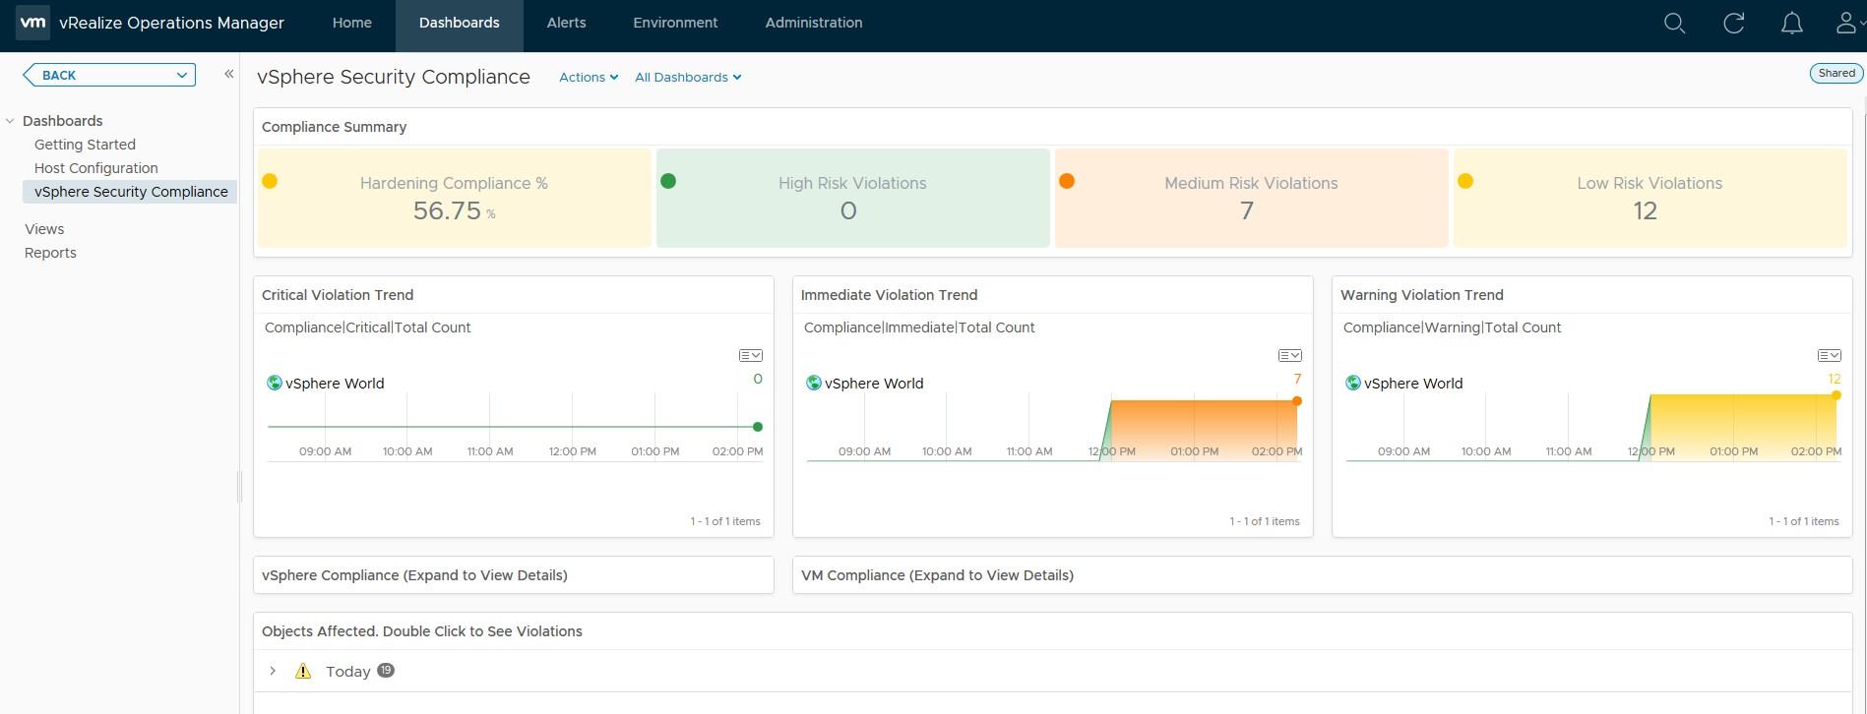Open legend menu in Immediate Violation Trend
This screenshot has width=1867, height=714.
click(1289, 355)
